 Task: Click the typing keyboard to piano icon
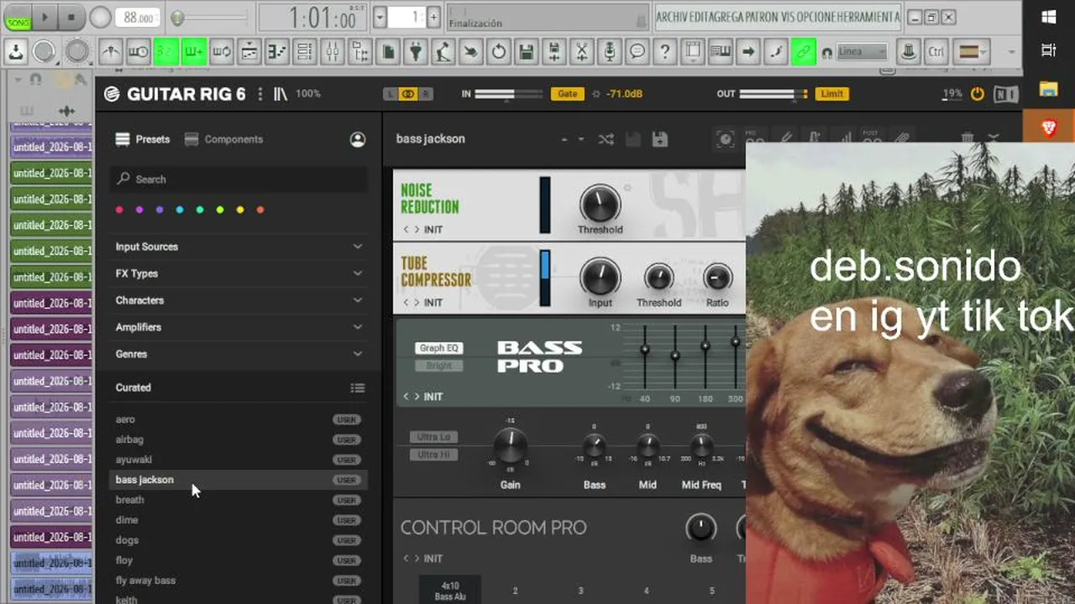(721, 52)
